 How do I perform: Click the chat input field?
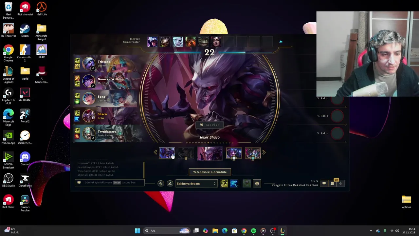pyautogui.click(x=113, y=183)
